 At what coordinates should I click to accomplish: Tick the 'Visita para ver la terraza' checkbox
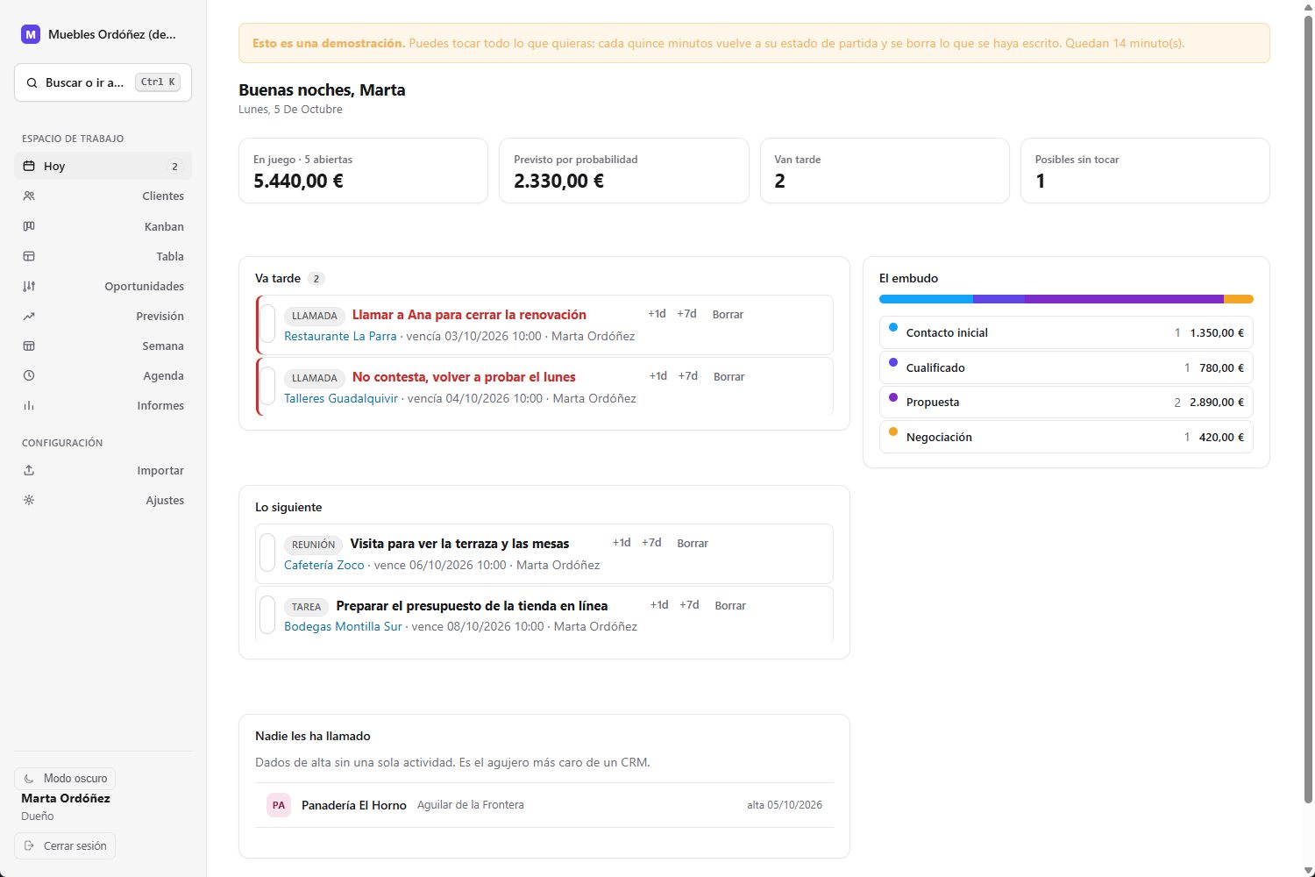(x=268, y=553)
